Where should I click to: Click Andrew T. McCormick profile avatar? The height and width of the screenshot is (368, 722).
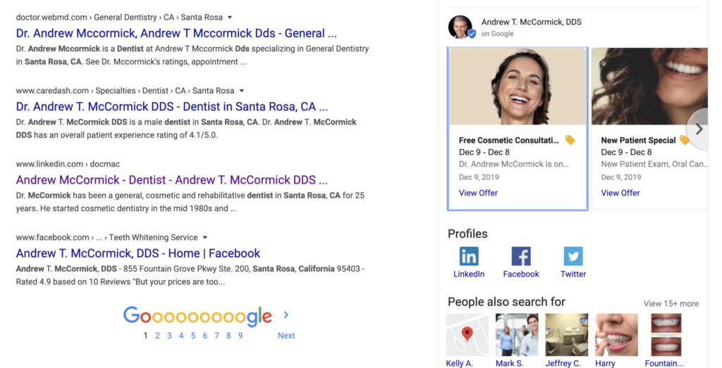[461, 27]
